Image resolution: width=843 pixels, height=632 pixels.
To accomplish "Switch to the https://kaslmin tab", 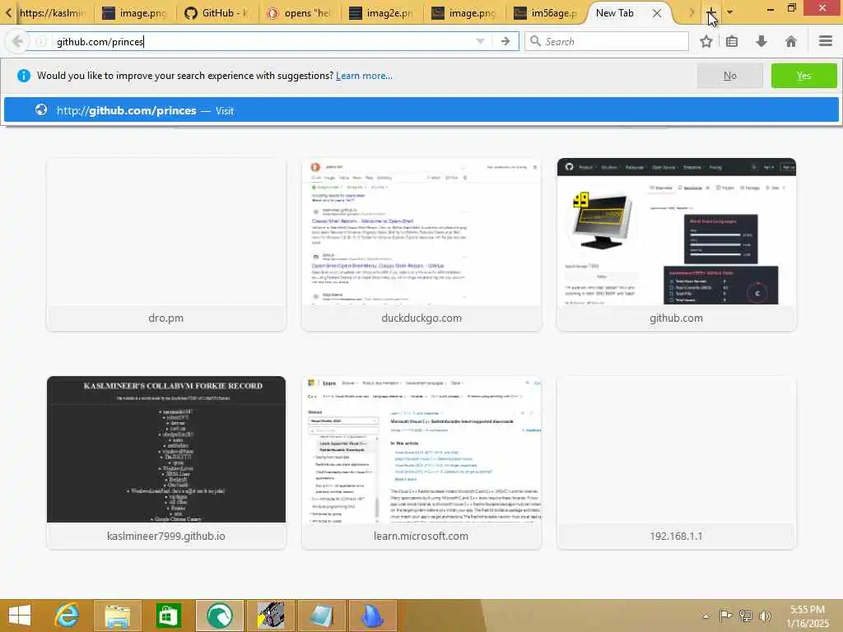I will pos(52,13).
